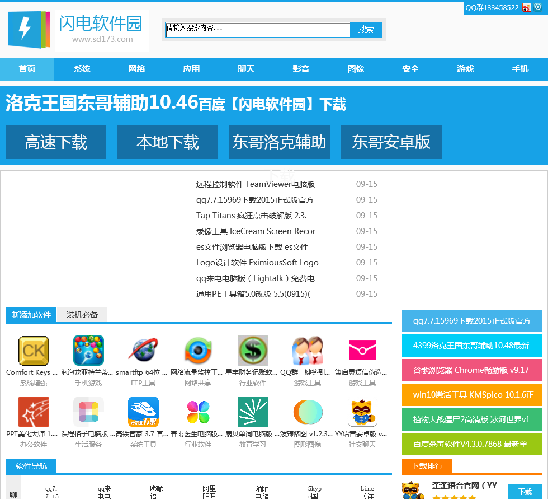Viewport: 548px width, 499px height.
Task: Open the 远程控制软件 TeamViewer电脑版 link
Action: click(257, 184)
